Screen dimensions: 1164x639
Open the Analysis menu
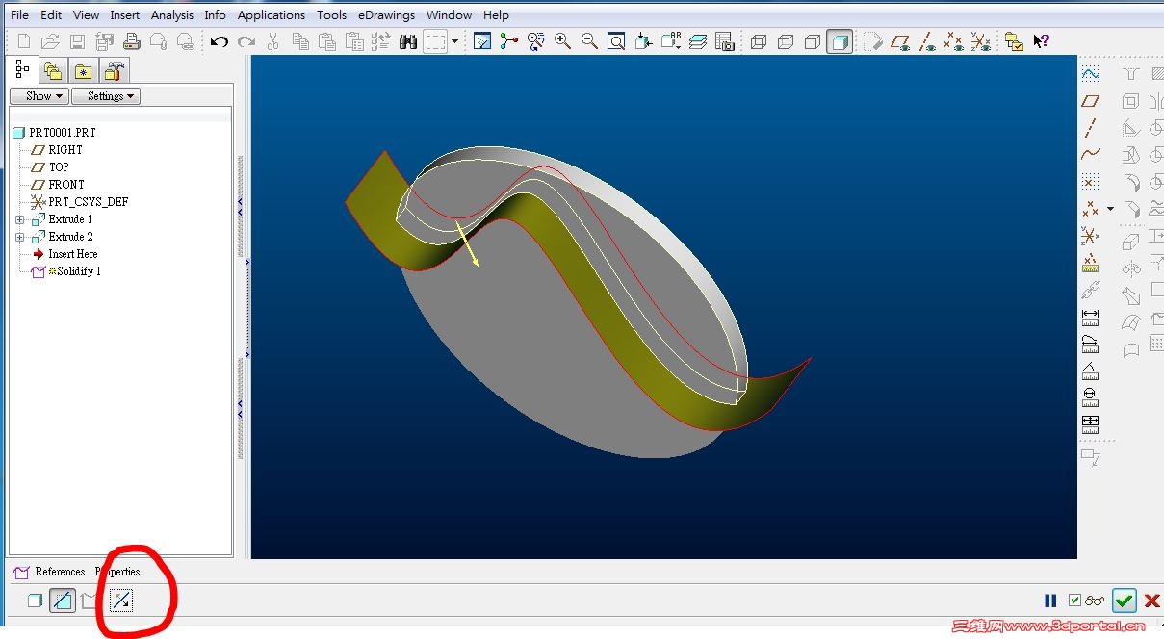[x=172, y=15]
